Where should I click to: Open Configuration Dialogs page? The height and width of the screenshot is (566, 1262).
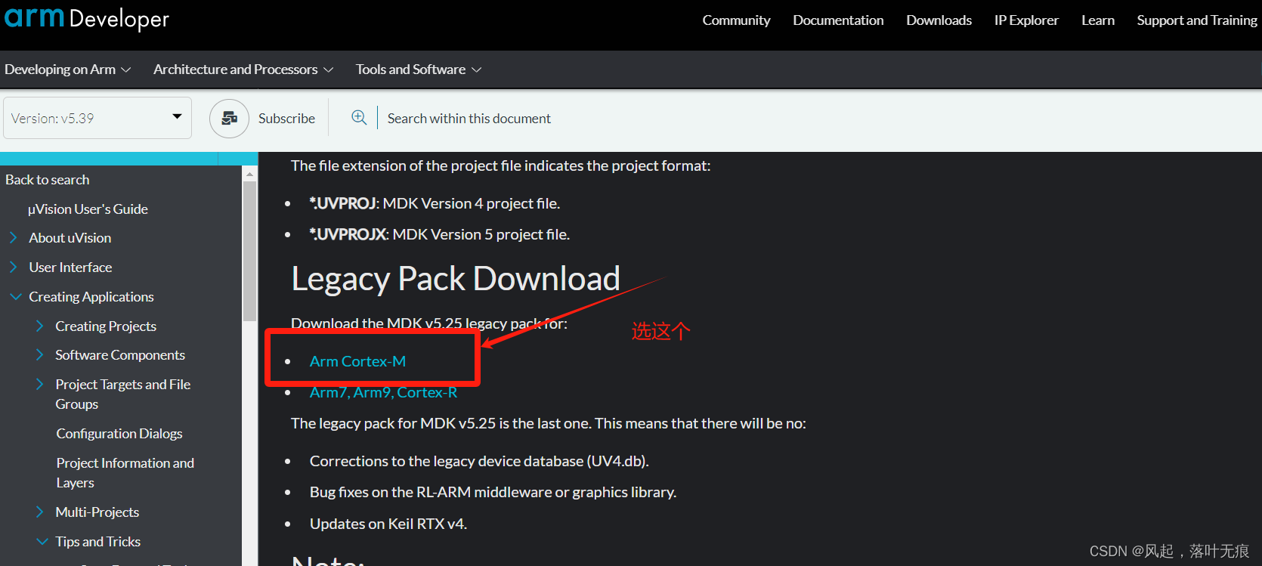click(119, 434)
